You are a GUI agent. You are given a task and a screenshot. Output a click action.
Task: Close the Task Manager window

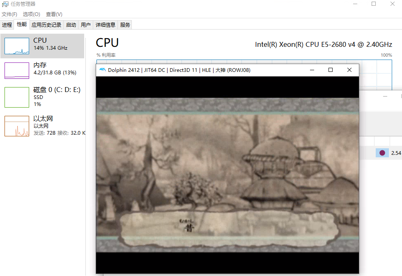(x=393, y=4)
